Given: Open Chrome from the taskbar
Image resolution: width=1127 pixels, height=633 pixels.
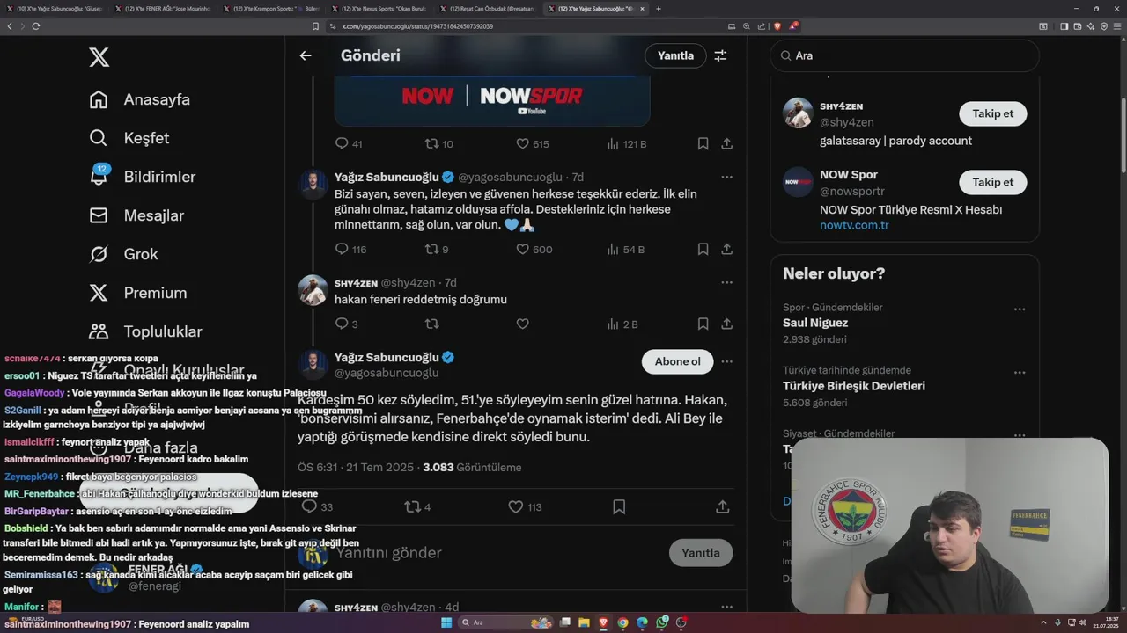Looking at the screenshot, I should [x=622, y=622].
